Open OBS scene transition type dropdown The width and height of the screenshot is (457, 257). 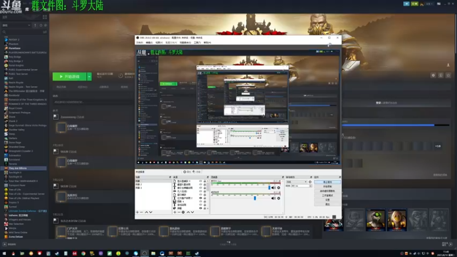pyautogui.click(x=296, y=182)
